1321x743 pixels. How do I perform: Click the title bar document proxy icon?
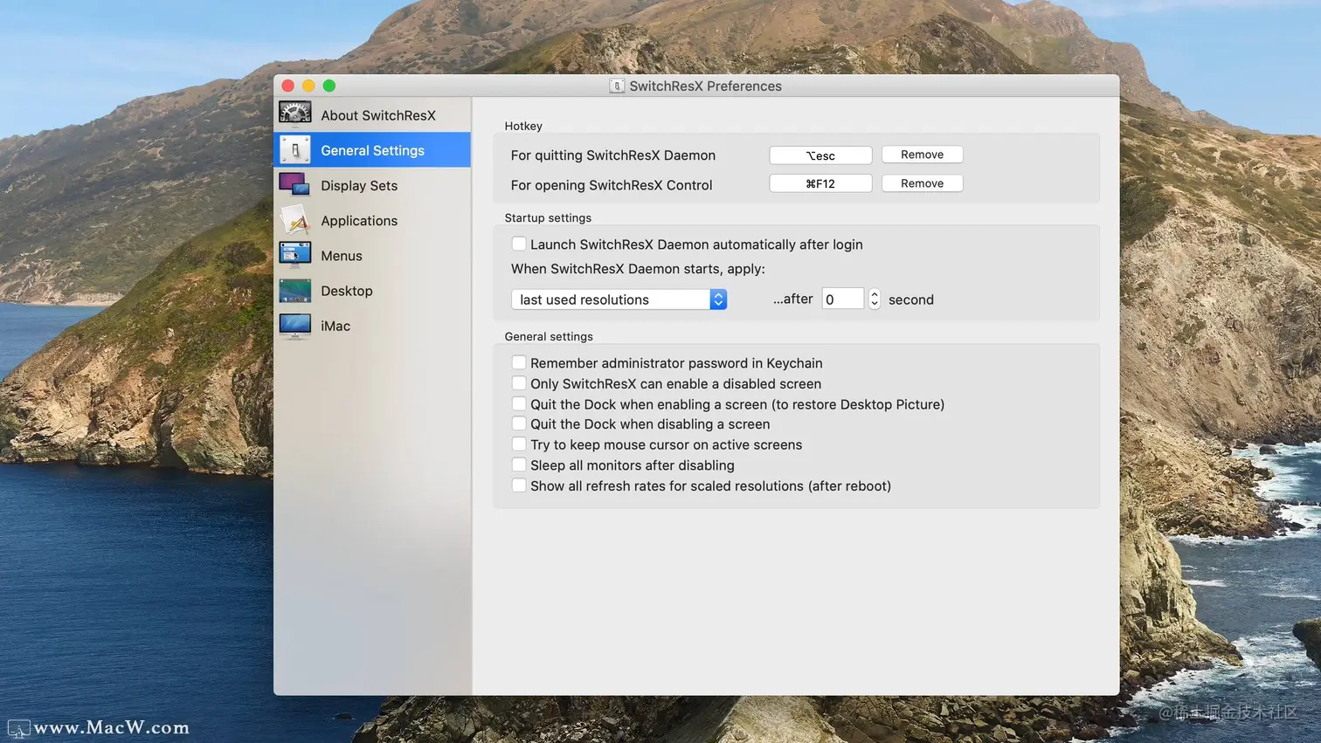pyautogui.click(x=617, y=86)
